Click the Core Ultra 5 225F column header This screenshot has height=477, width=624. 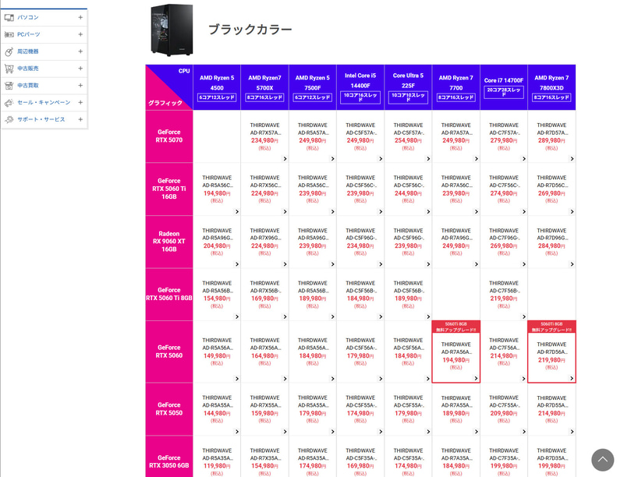pyautogui.click(x=408, y=87)
